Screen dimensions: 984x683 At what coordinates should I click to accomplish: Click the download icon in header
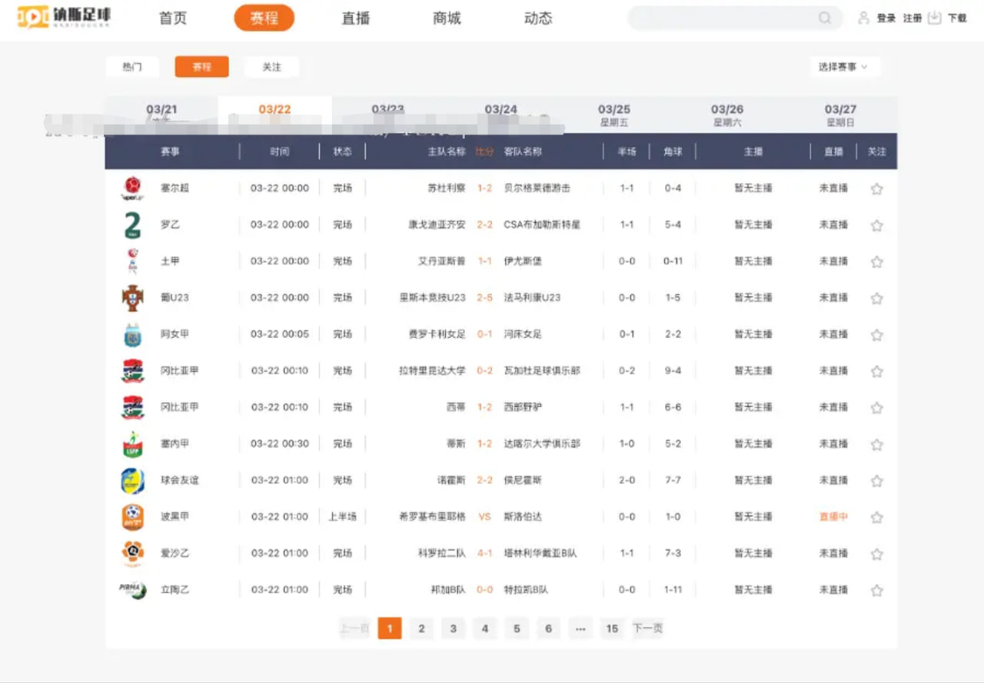934,18
